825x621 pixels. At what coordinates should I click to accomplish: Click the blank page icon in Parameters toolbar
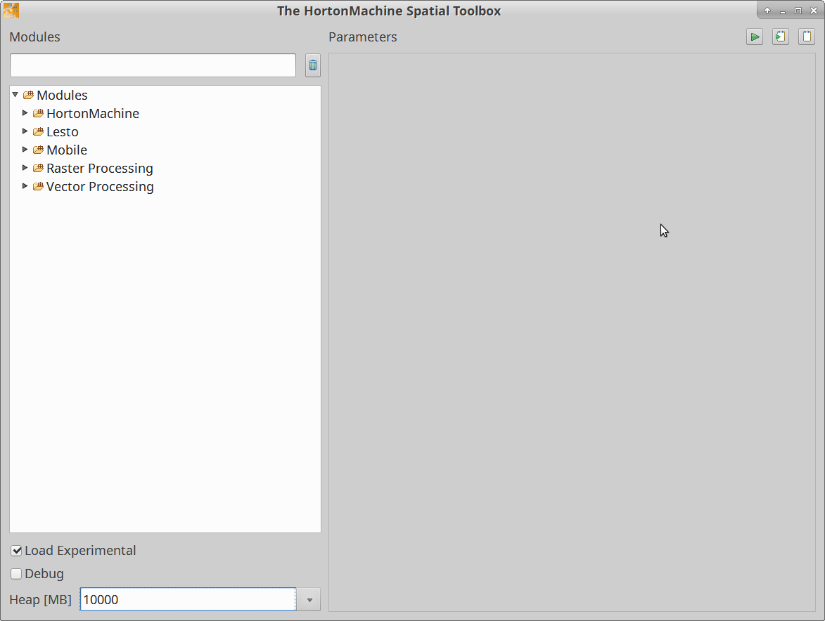pos(807,37)
